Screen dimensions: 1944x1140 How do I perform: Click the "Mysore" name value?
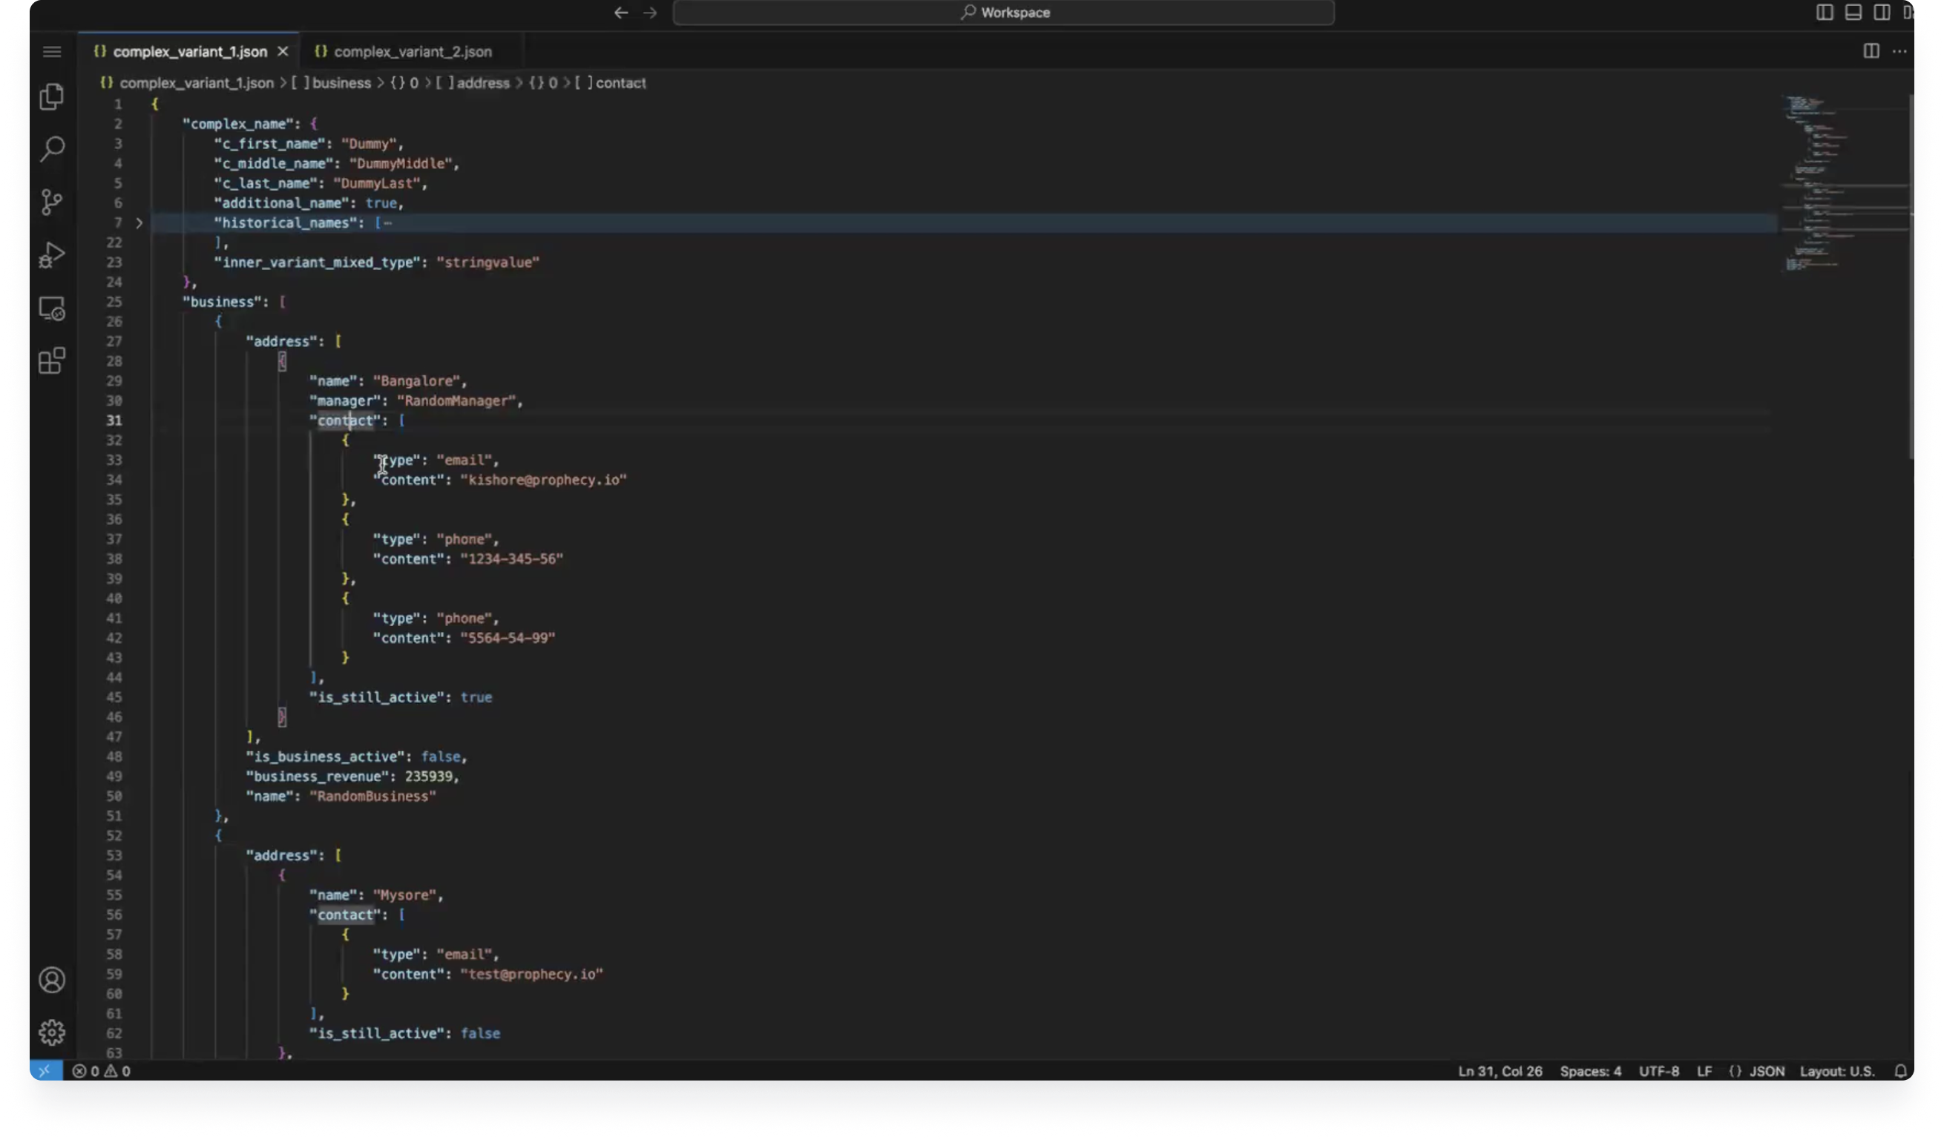405,894
